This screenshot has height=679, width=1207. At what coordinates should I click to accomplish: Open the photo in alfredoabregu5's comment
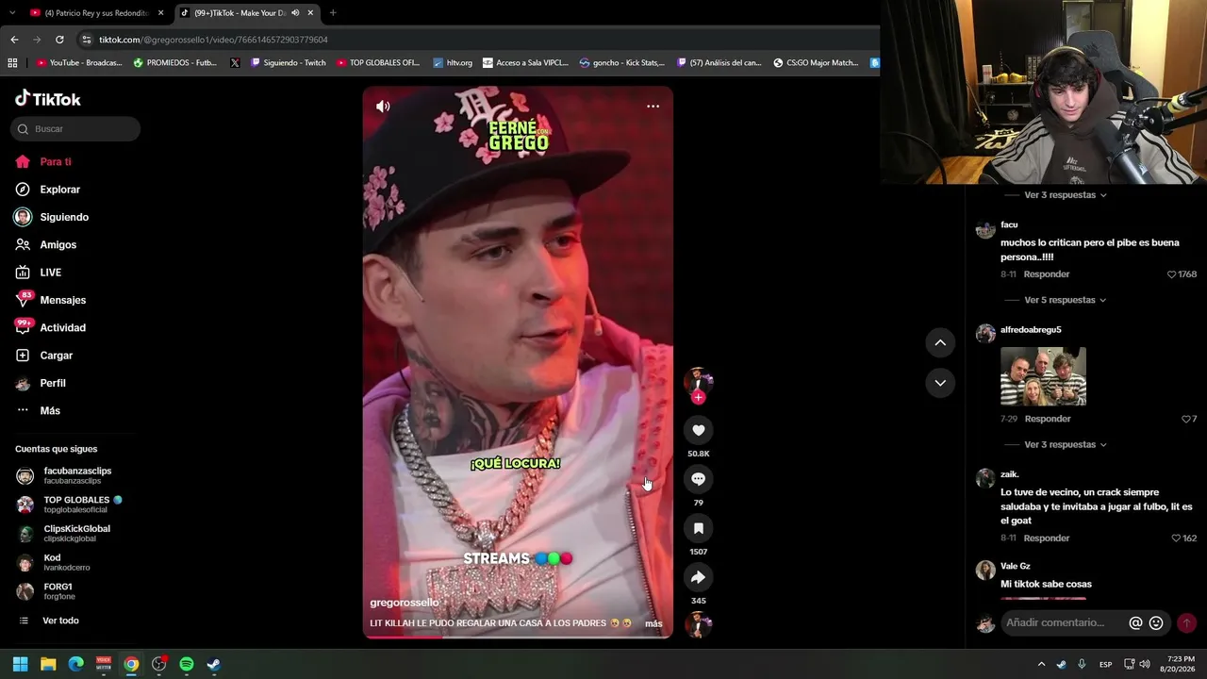pos(1043,376)
